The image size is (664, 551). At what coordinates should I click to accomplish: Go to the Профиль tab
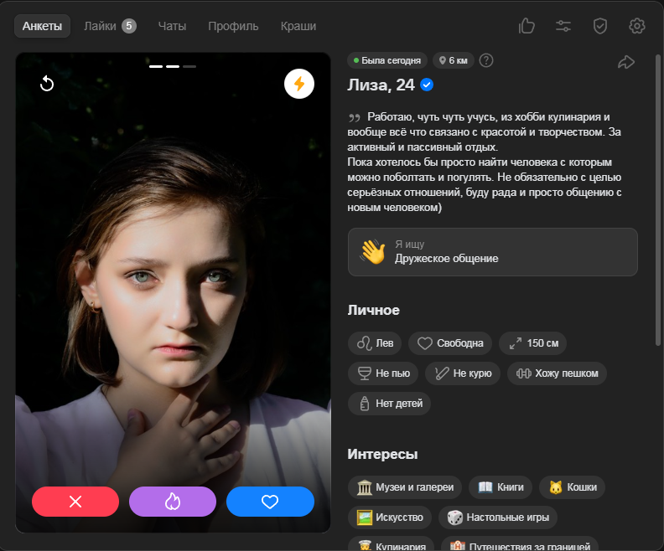(x=233, y=26)
